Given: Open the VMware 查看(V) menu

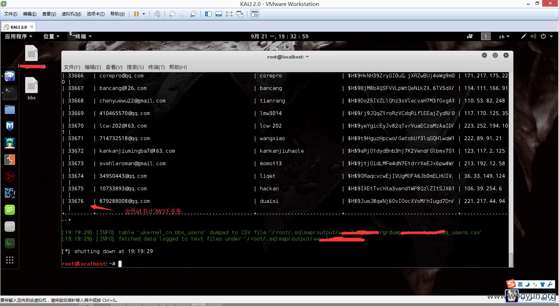Looking at the screenshot, I should pyautogui.click(x=49, y=14).
